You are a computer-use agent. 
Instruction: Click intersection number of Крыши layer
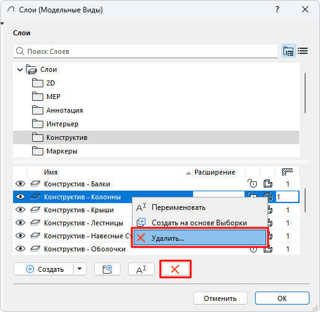288,210
